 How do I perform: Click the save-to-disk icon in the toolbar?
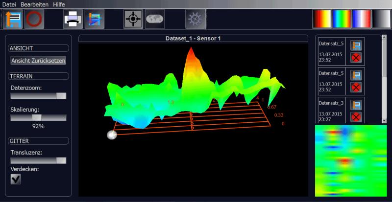point(13,19)
